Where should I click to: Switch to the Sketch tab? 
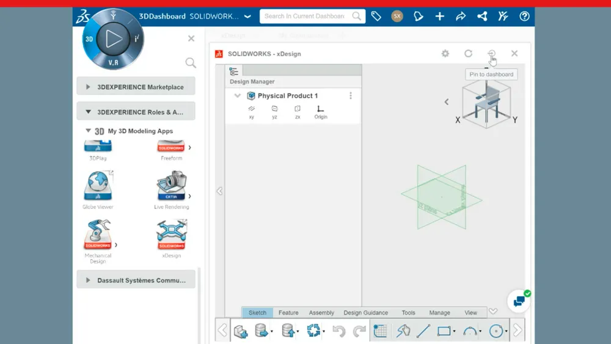[x=257, y=312]
